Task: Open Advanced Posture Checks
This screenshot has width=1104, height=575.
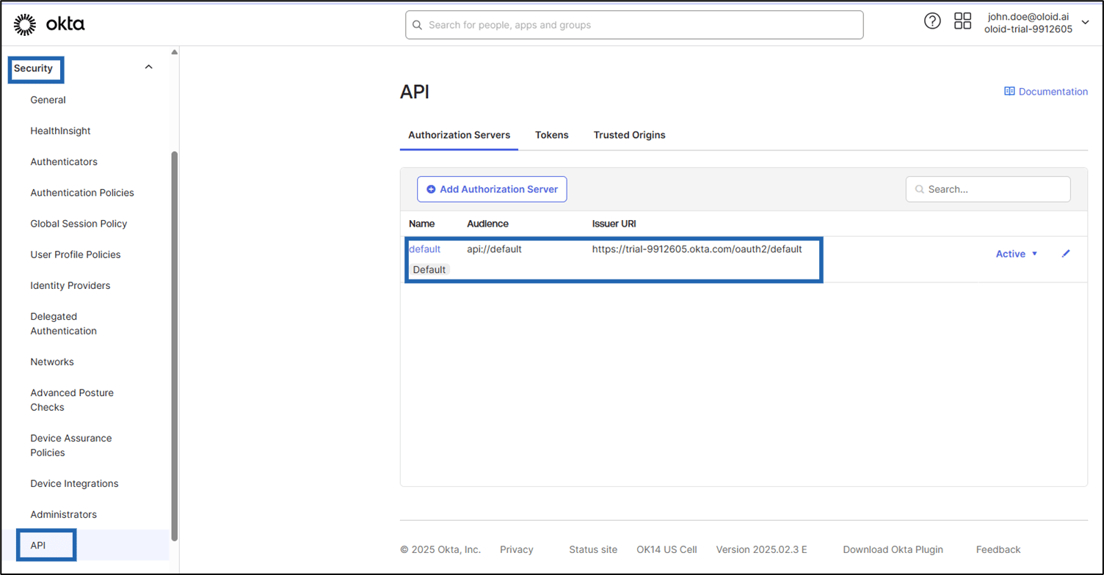Action: (72, 400)
